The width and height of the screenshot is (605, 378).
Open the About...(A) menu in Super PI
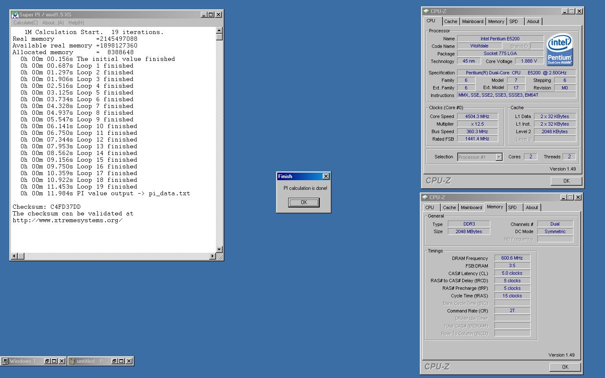pos(53,23)
